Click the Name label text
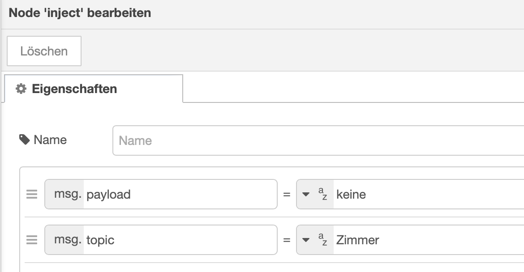524x272 pixels. pos(50,140)
